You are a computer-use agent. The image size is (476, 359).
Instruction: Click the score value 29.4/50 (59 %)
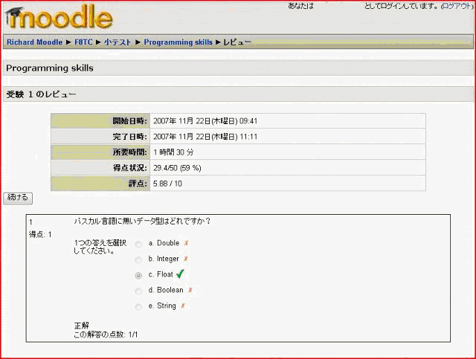tap(177, 168)
